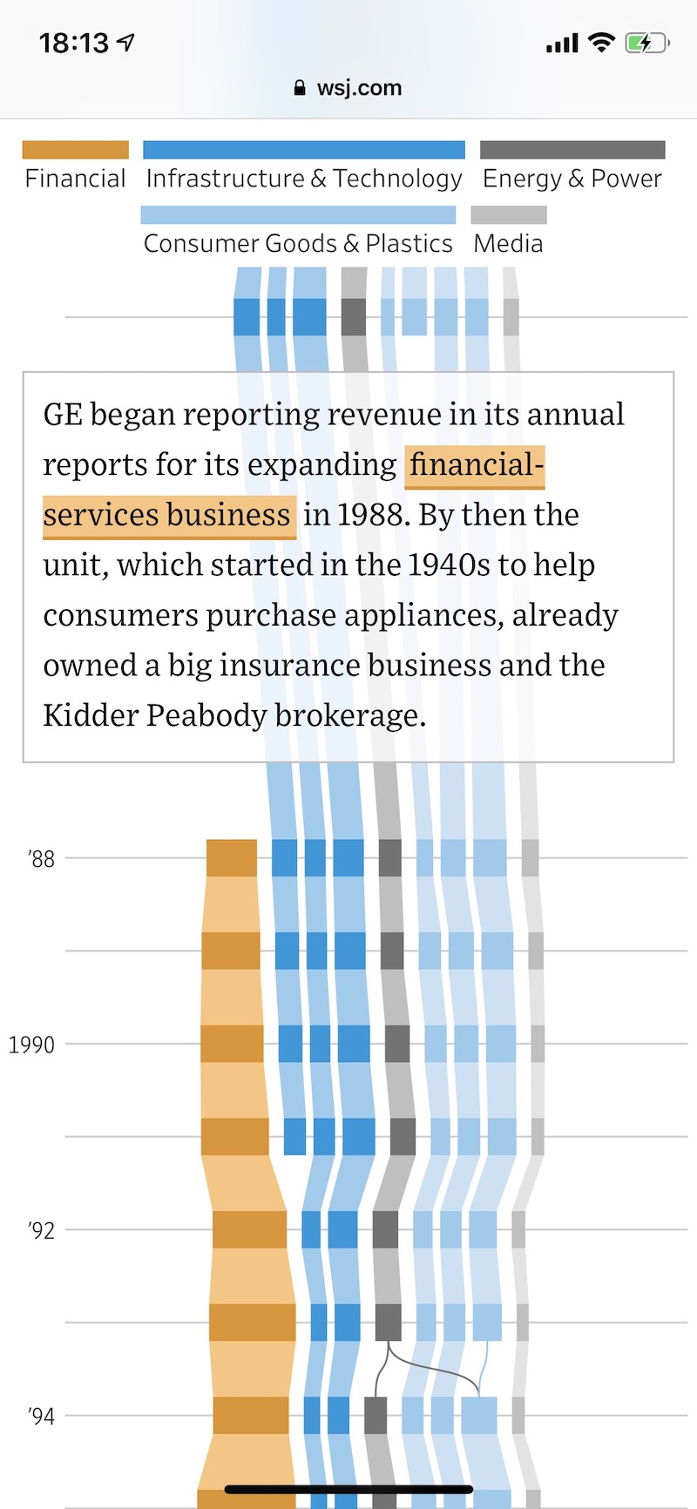Select the Financial legend label
The image size is (697, 1509).
tap(76, 179)
